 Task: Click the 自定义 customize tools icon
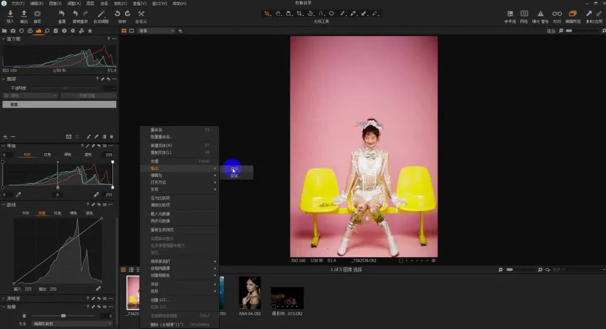point(141,14)
